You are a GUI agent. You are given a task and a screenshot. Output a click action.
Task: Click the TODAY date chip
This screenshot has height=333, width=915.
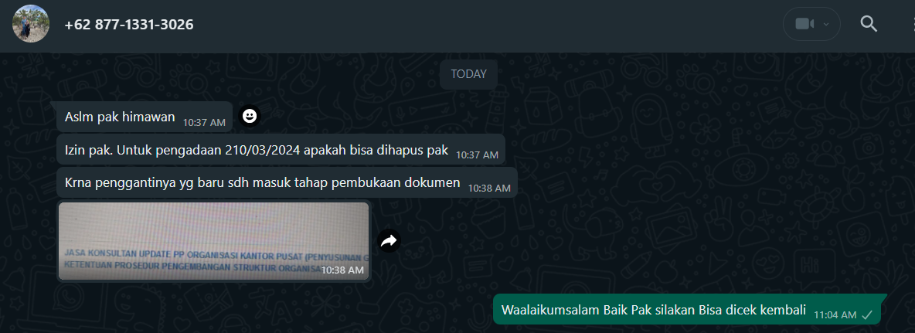pos(468,74)
